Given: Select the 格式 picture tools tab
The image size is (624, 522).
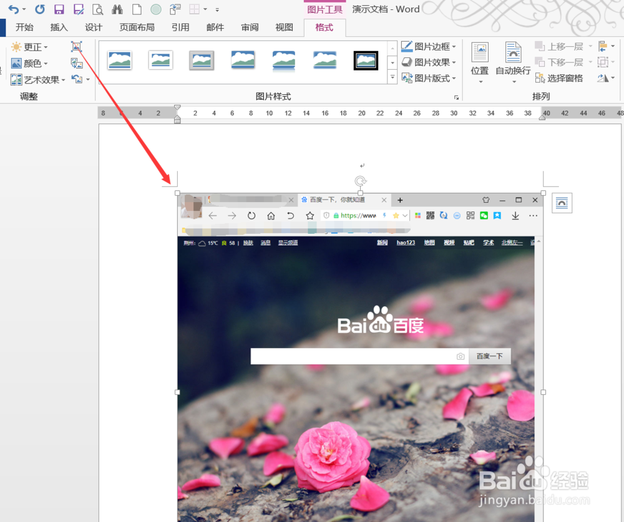Looking at the screenshot, I should 324,27.
